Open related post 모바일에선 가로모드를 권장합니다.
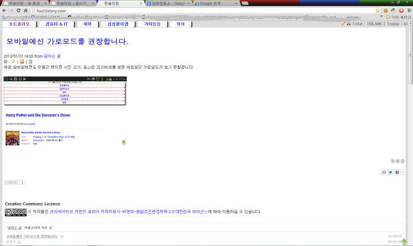Viewport: 413px width, 246px height. [32, 236]
